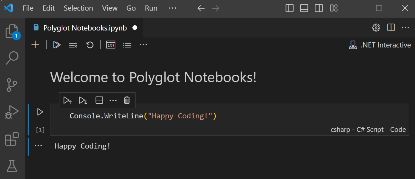
Task: Restart the notebook kernel
Action: 90,45
